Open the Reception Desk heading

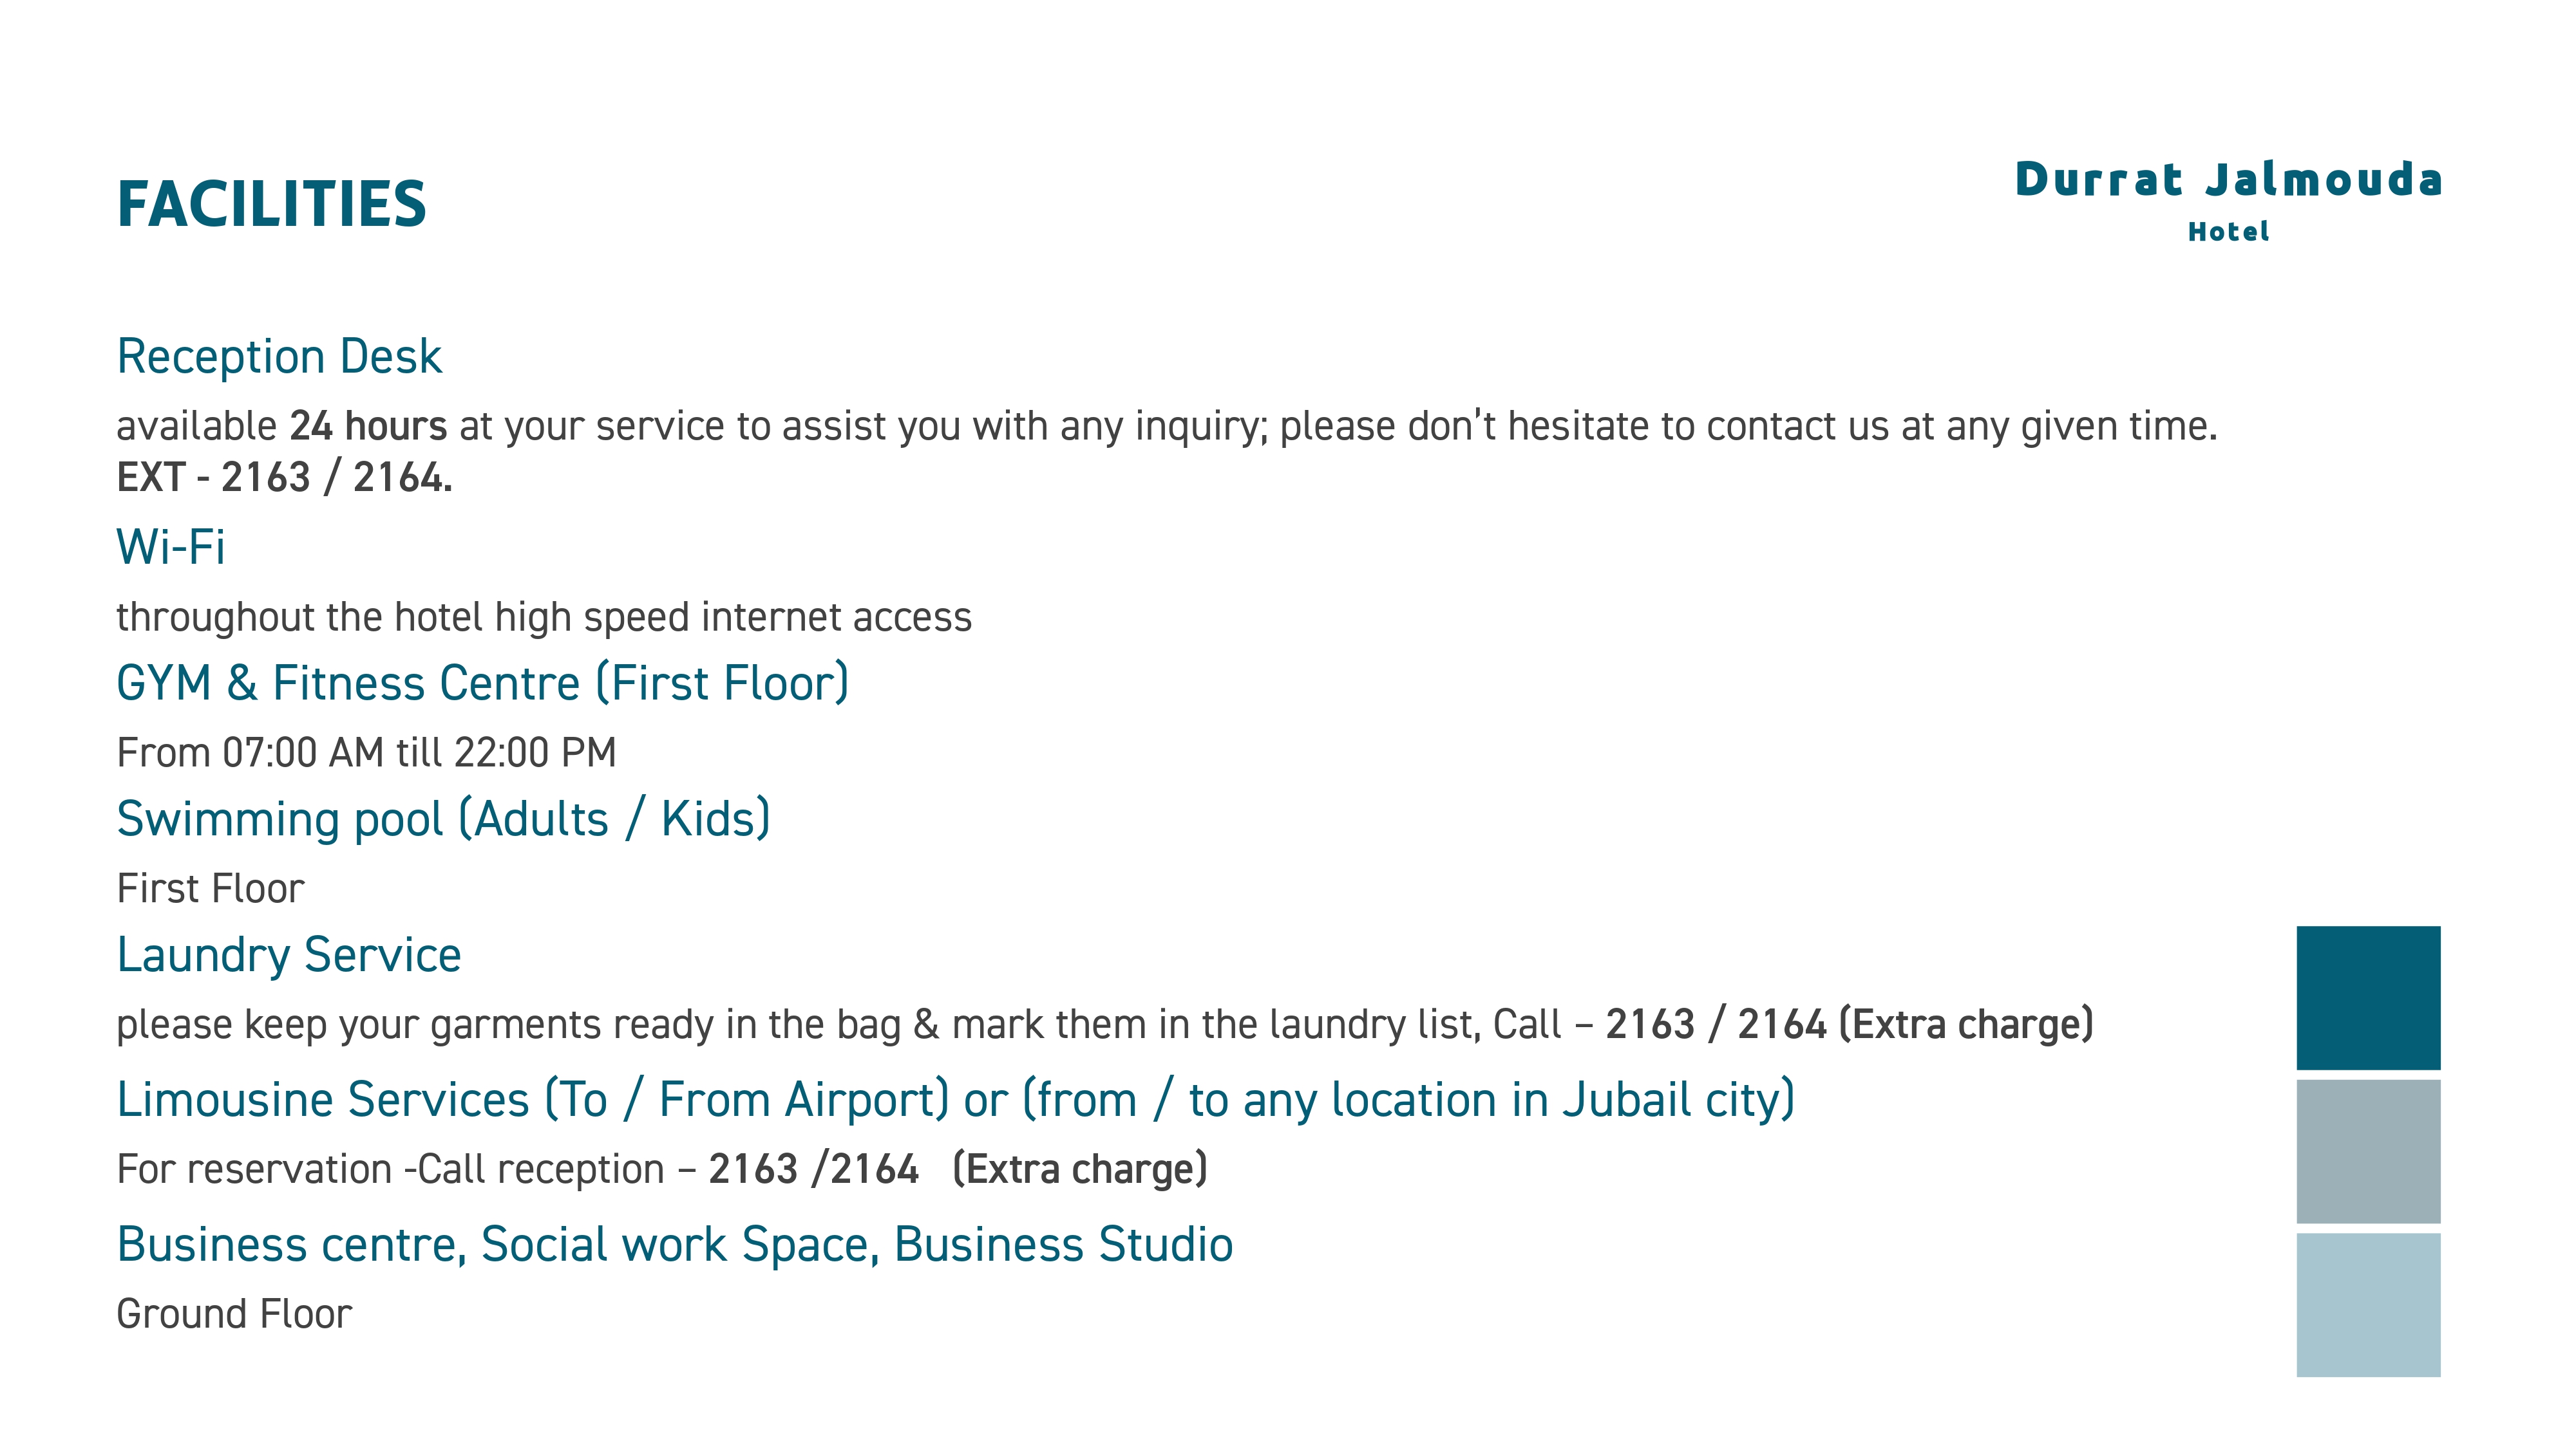pyautogui.click(x=279, y=357)
